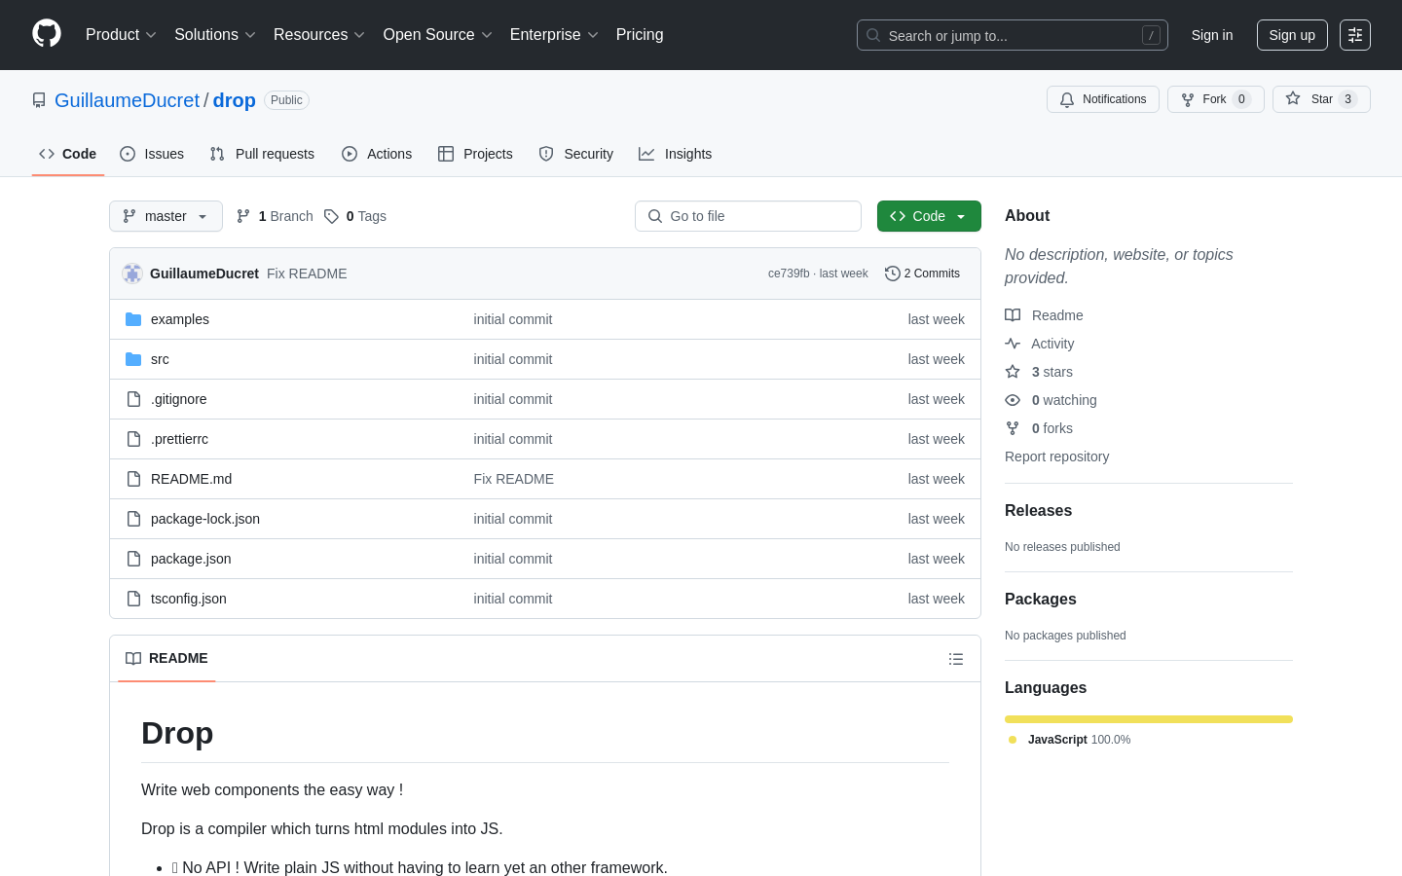Expand the Solutions menu
Screen dimensions: 1402x876
point(215,35)
